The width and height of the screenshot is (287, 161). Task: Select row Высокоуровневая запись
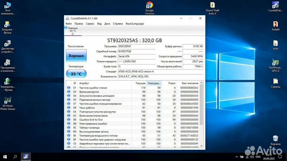click(x=133, y=132)
